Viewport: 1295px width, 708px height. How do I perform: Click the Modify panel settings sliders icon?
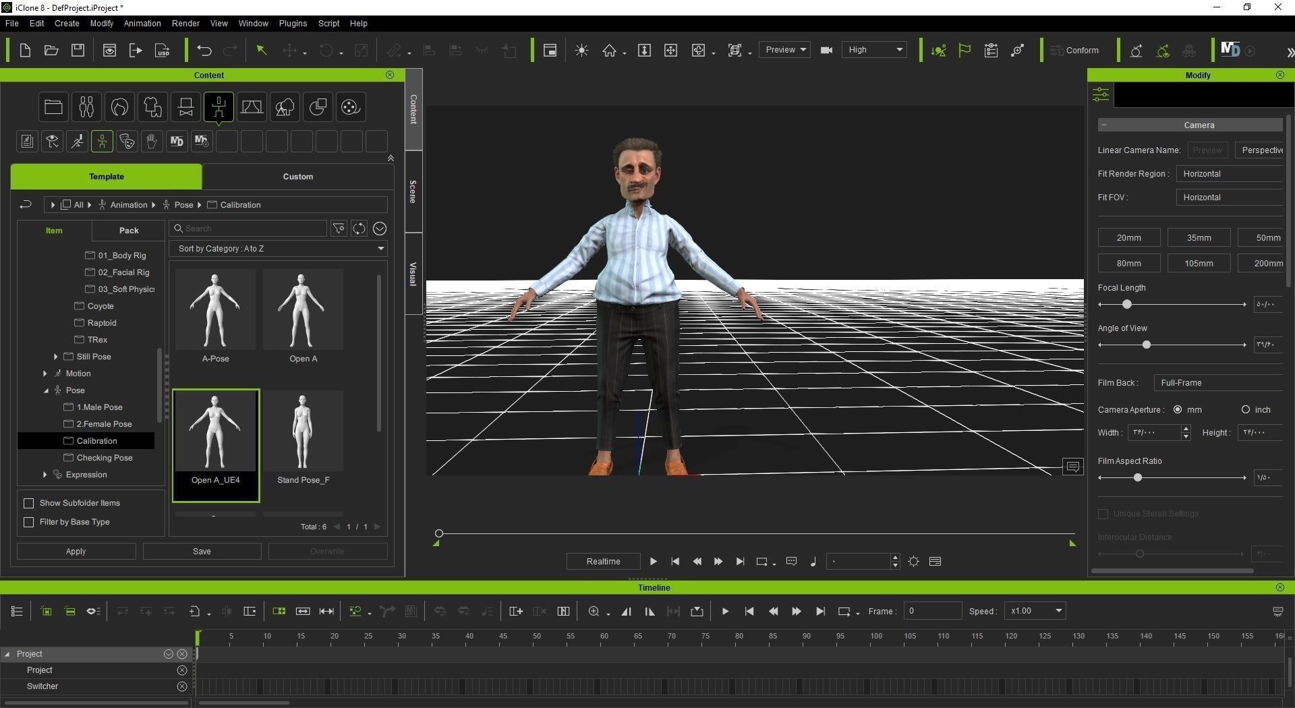coord(1101,95)
